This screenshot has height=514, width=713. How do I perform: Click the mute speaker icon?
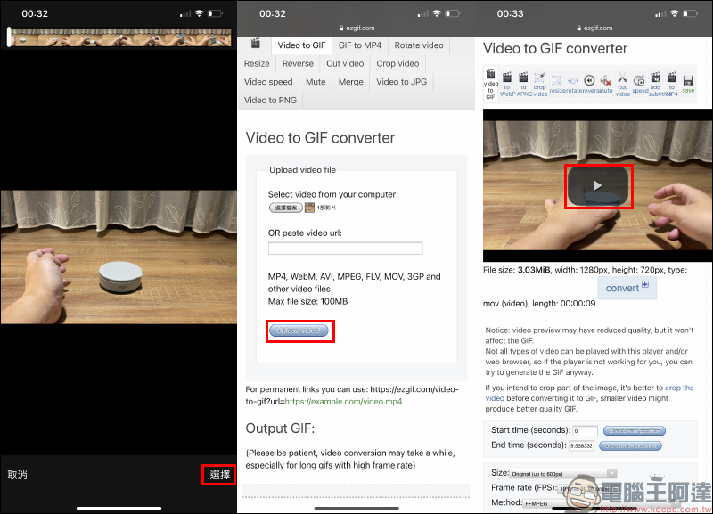tap(606, 84)
